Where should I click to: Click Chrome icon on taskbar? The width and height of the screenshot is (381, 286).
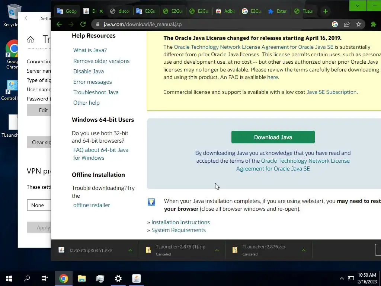click(x=63, y=279)
